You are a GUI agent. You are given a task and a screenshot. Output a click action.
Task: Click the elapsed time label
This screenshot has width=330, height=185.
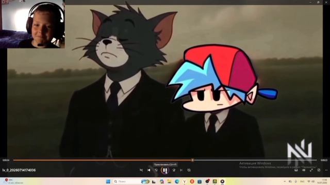point(6,160)
